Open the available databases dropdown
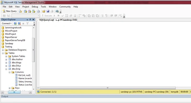The image size is (191, 103). pyautogui.click(x=38, y=16)
